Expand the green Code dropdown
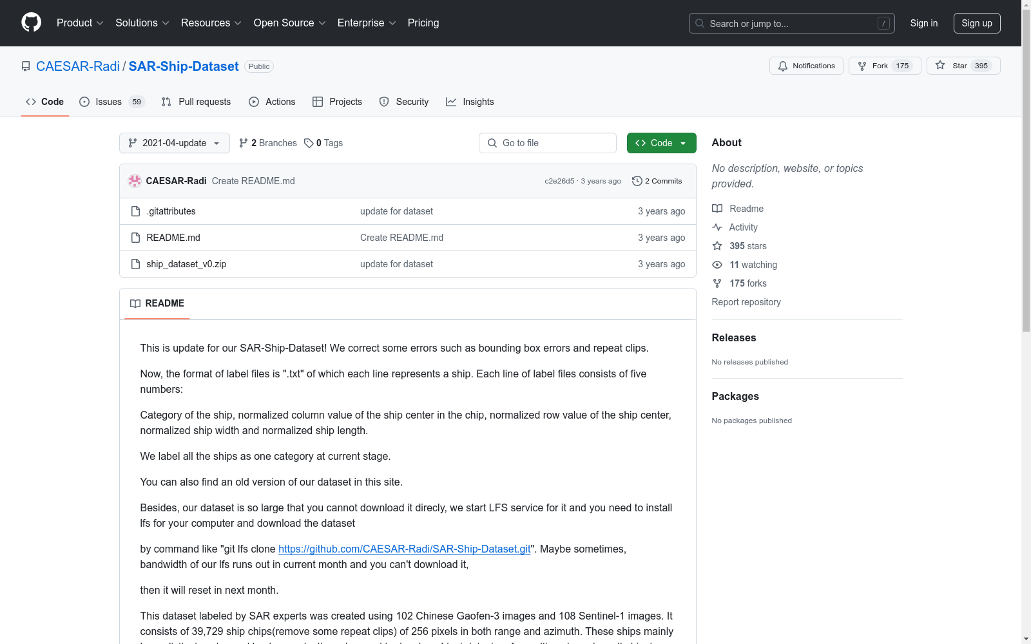Viewport: 1031px width, 644px height. [661, 143]
